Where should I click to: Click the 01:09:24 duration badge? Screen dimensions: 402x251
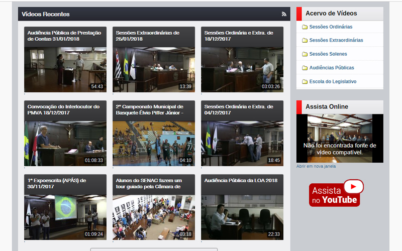point(94,234)
